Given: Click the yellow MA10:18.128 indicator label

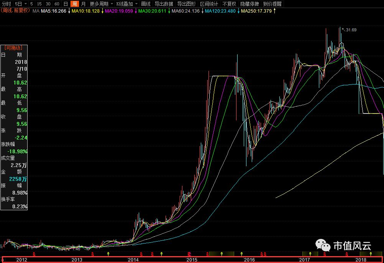Looking at the screenshot, I should click(x=85, y=11).
